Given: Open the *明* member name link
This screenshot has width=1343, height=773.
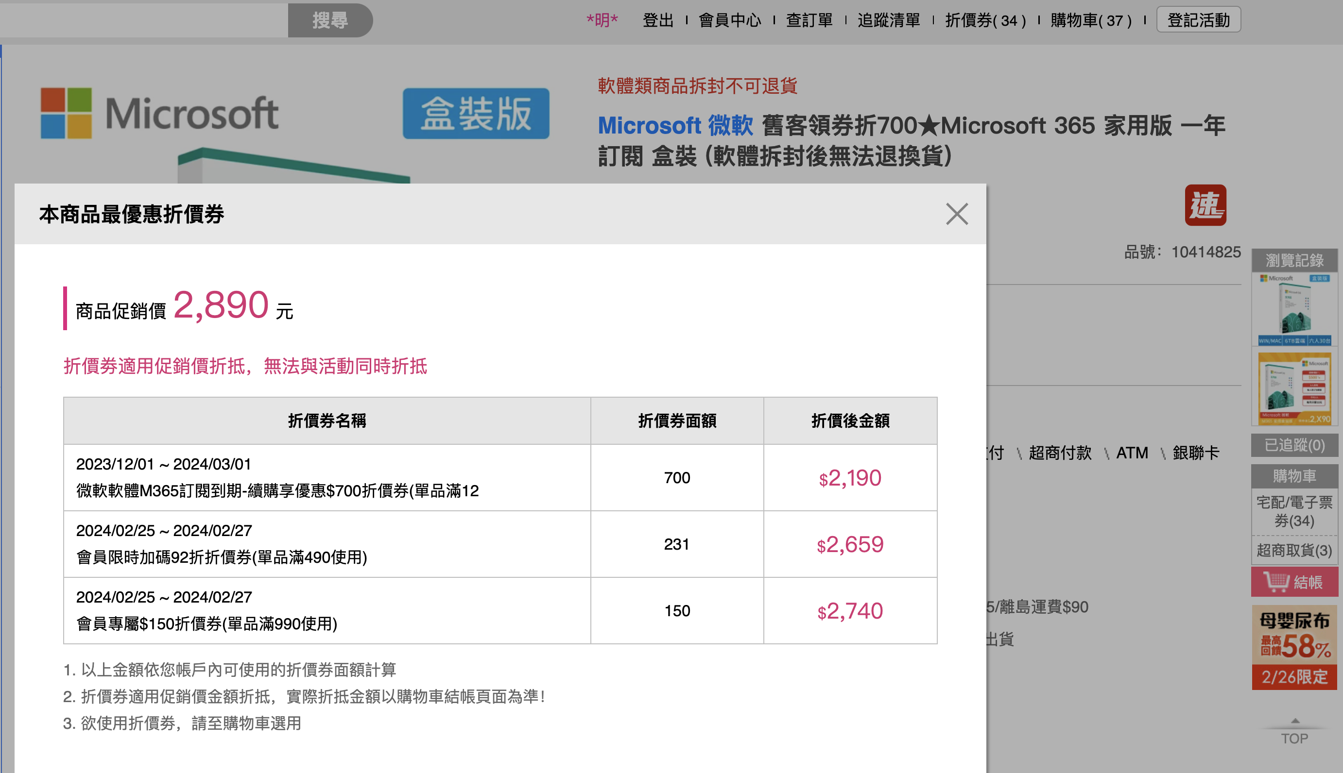Looking at the screenshot, I should 602,20.
